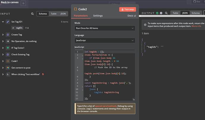The image size is (205, 120).
Task: Switch input view to Schema
Action: coord(43,14)
